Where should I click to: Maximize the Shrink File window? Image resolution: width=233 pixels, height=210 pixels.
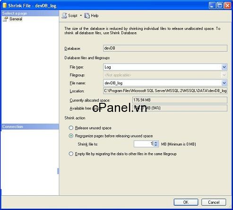click(220, 6)
